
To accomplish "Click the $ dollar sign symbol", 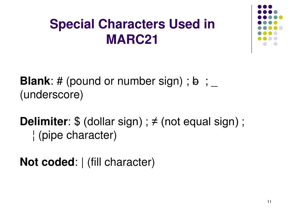I will [x=77, y=121].
